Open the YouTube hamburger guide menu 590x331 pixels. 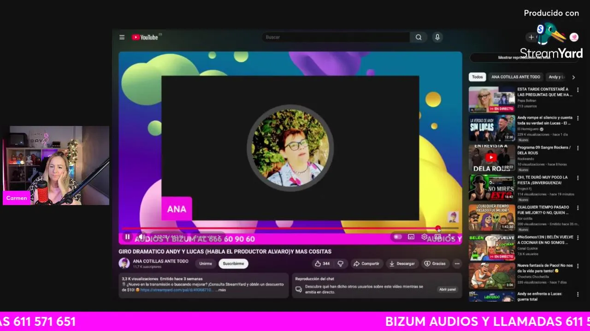(x=122, y=37)
